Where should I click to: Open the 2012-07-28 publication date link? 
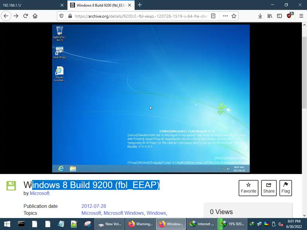(94, 206)
